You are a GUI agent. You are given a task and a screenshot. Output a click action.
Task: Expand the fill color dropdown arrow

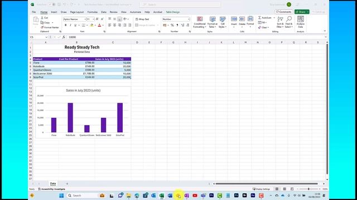(95, 25)
